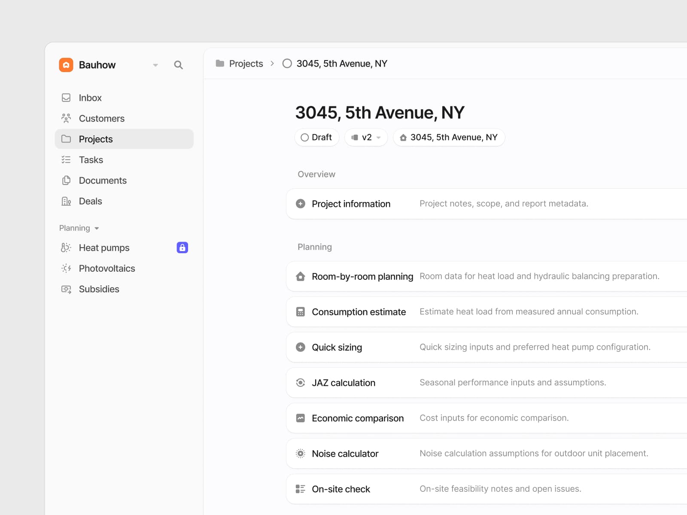687x515 pixels.
Task: Open the search magnifier in sidebar
Action: point(178,65)
